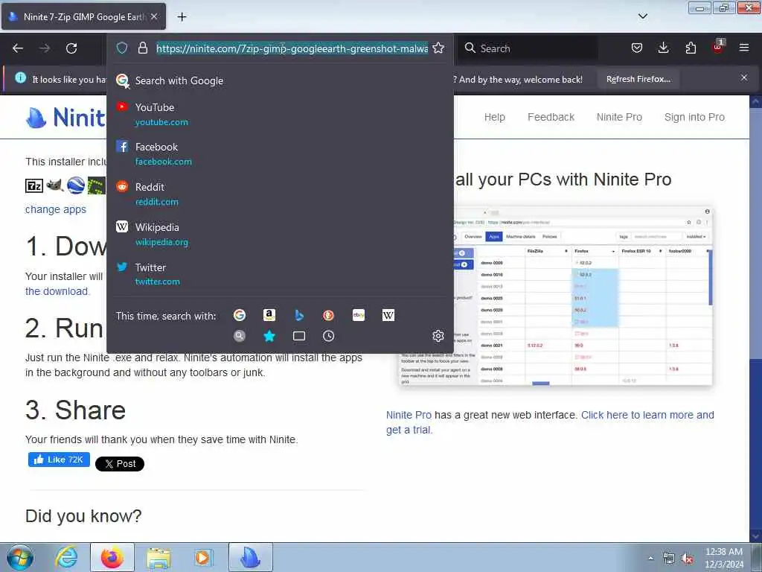Search this time with DuckDuckGo icon

[328, 315]
